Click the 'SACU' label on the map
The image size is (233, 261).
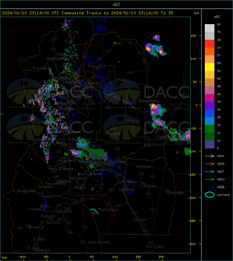click(x=183, y=95)
